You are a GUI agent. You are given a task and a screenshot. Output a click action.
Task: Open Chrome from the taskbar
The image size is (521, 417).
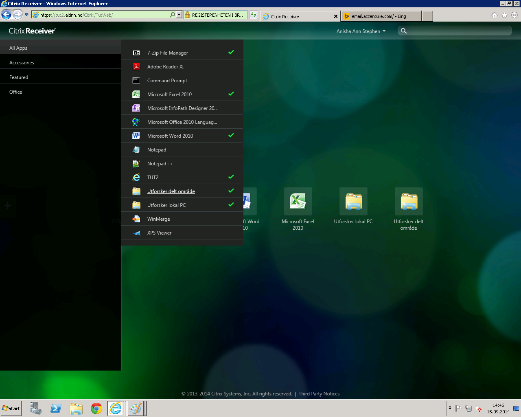96,408
